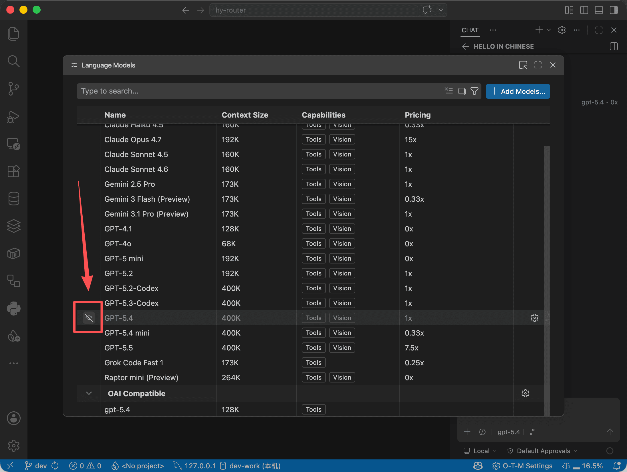The image size is (627, 472).
Task: Open the Search view in the activity bar
Action: [x=13, y=61]
